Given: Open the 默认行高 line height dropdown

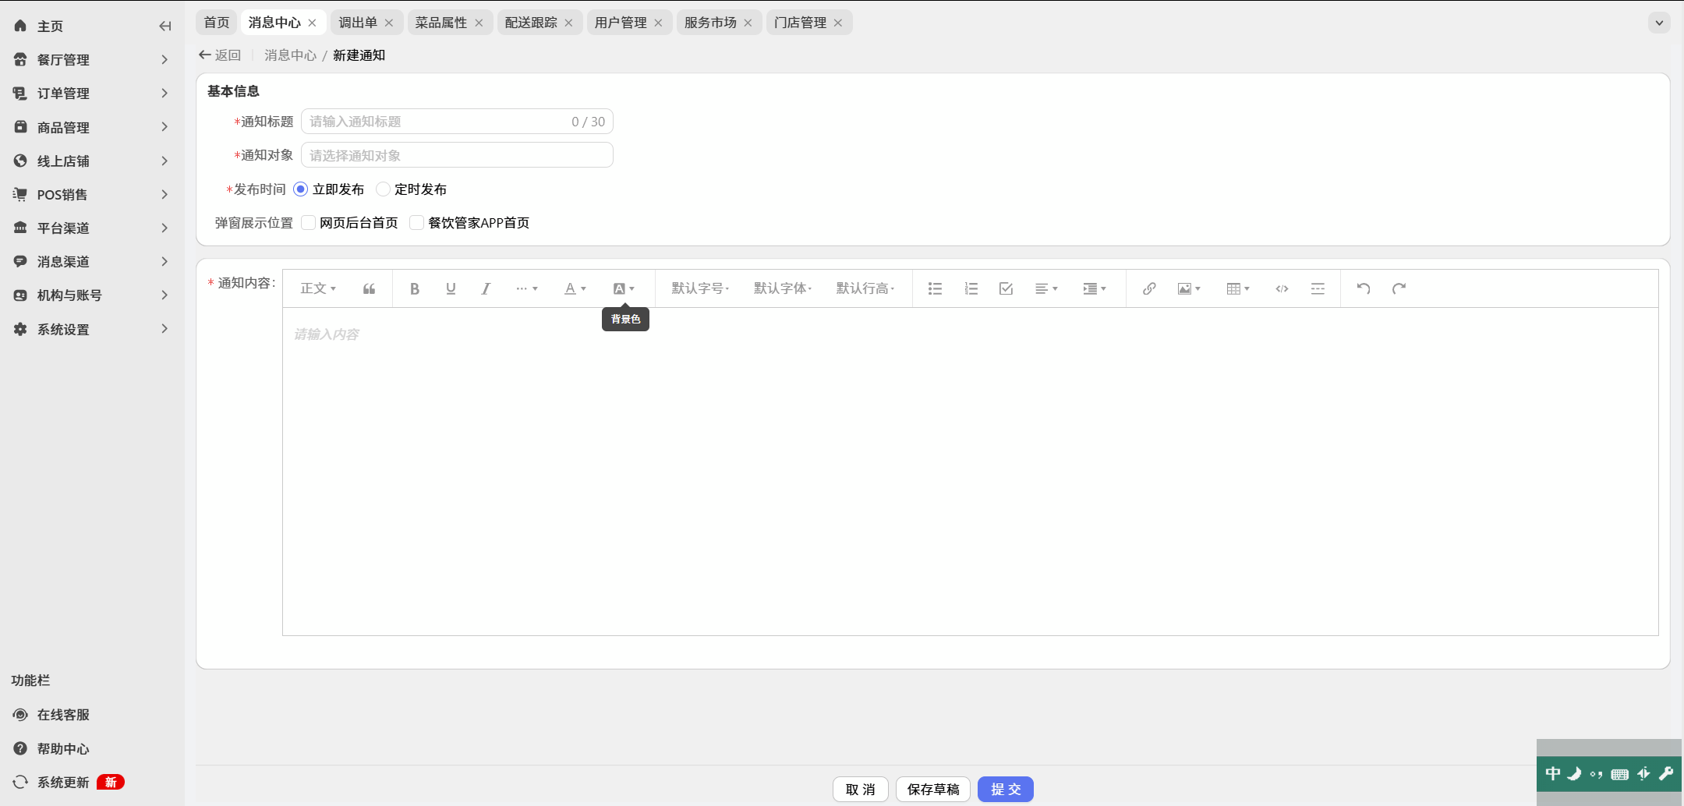Looking at the screenshot, I should tap(865, 288).
